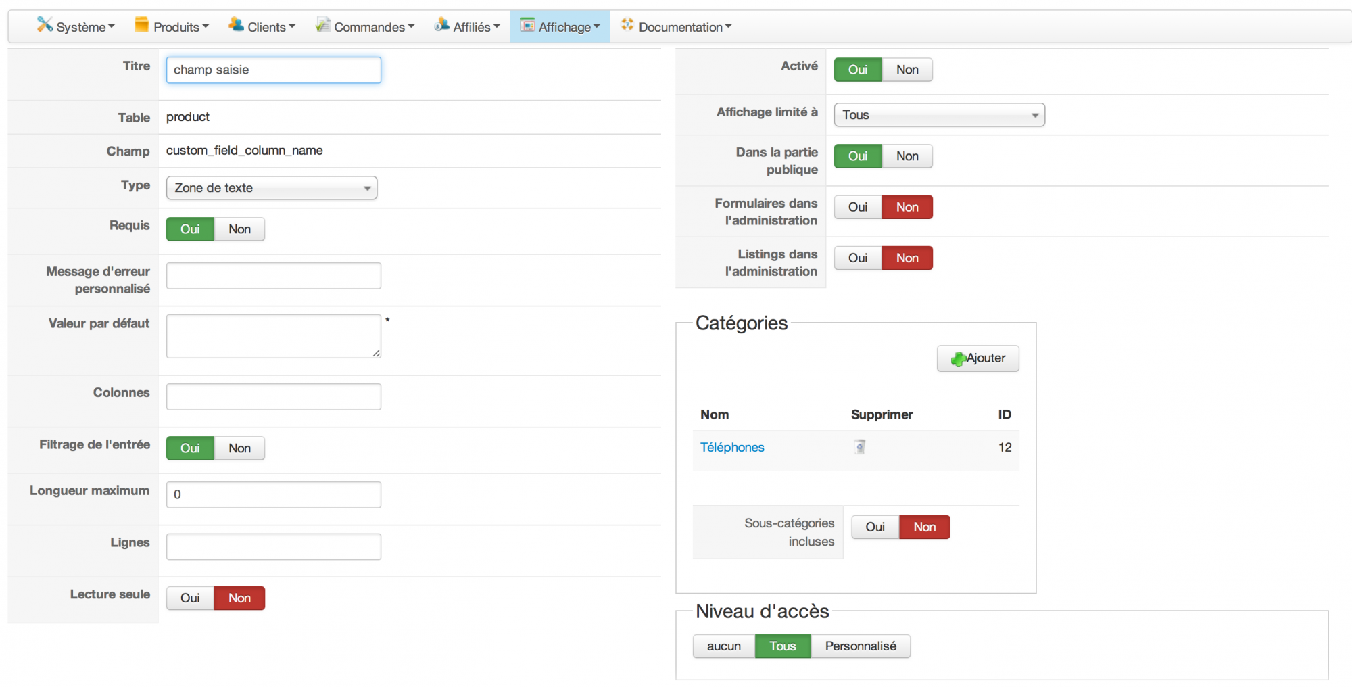Select Non for Formulaires dans l'administration

point(907,207)
